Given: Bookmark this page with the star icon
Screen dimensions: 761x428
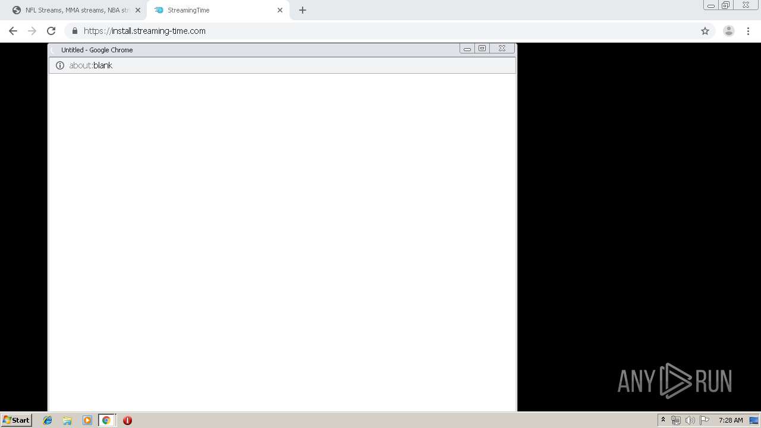Looking at the screenshot, I should click(705, 31).
